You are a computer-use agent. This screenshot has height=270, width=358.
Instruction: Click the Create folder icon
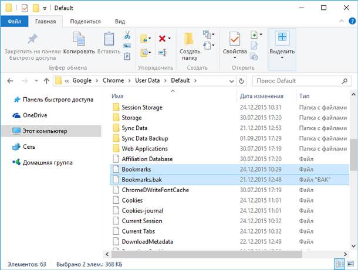pyautogui.click(x=190, y=39)
